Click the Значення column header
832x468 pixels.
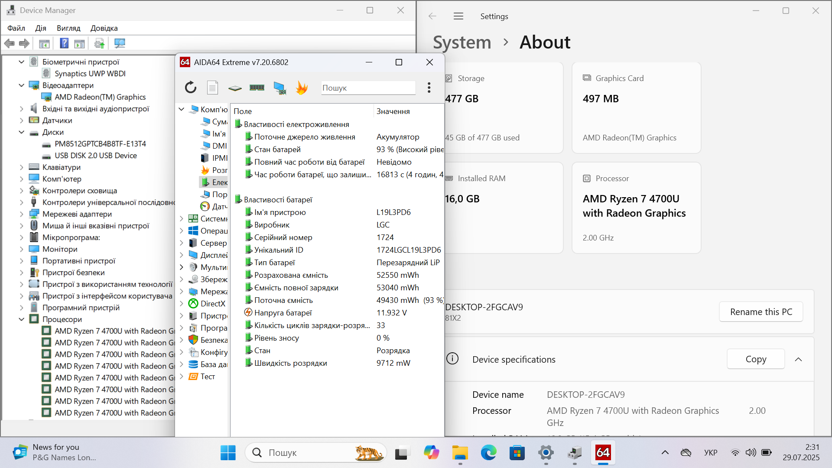409,111
